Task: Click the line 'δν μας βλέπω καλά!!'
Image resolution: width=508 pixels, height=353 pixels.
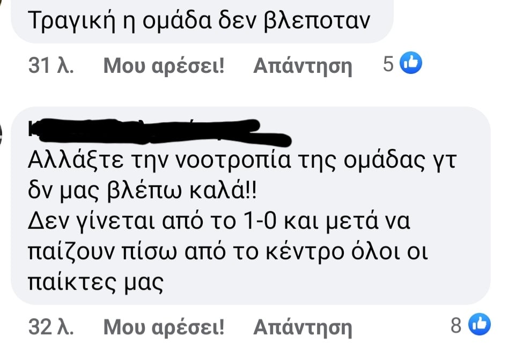Action: tap(142, 192)
